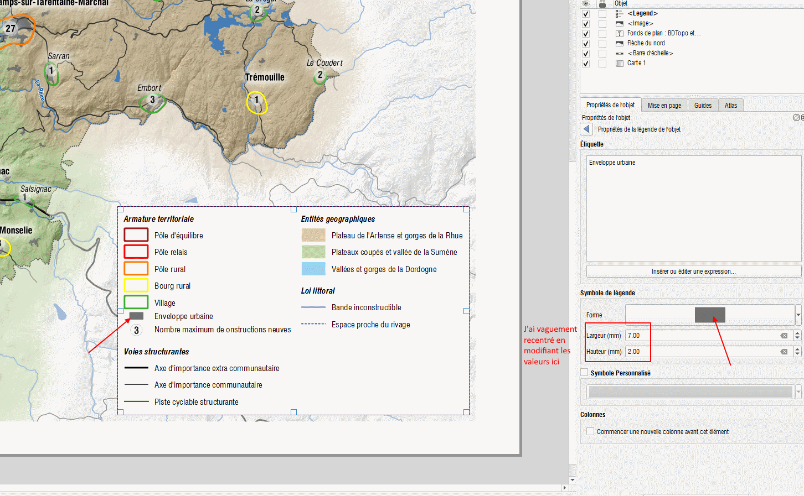This screenshot has width=804, height=496.
Task: Hide the <Legend> item
Action: pos(586,14)
